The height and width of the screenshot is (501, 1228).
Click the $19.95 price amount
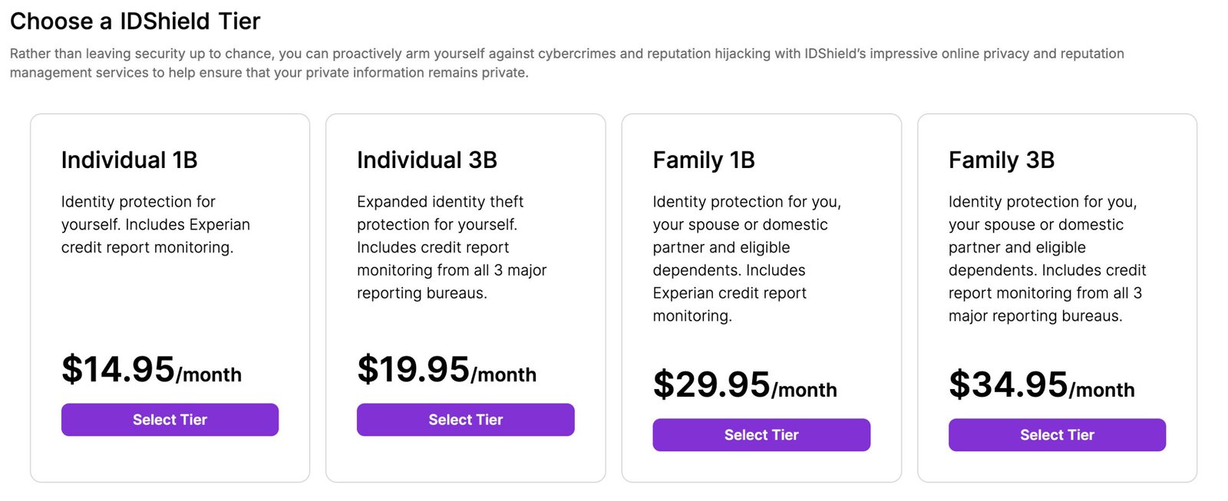tap(414, 370)
